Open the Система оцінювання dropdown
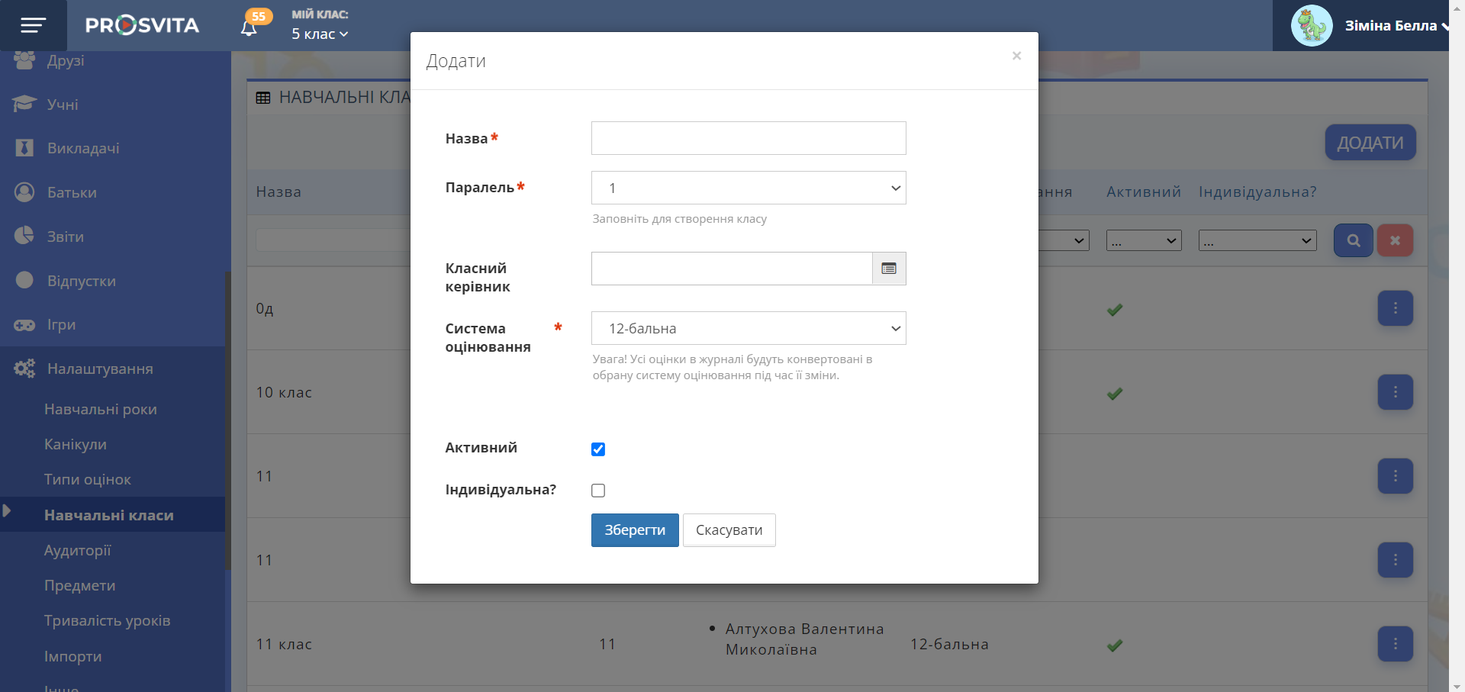 click(748, 329)
